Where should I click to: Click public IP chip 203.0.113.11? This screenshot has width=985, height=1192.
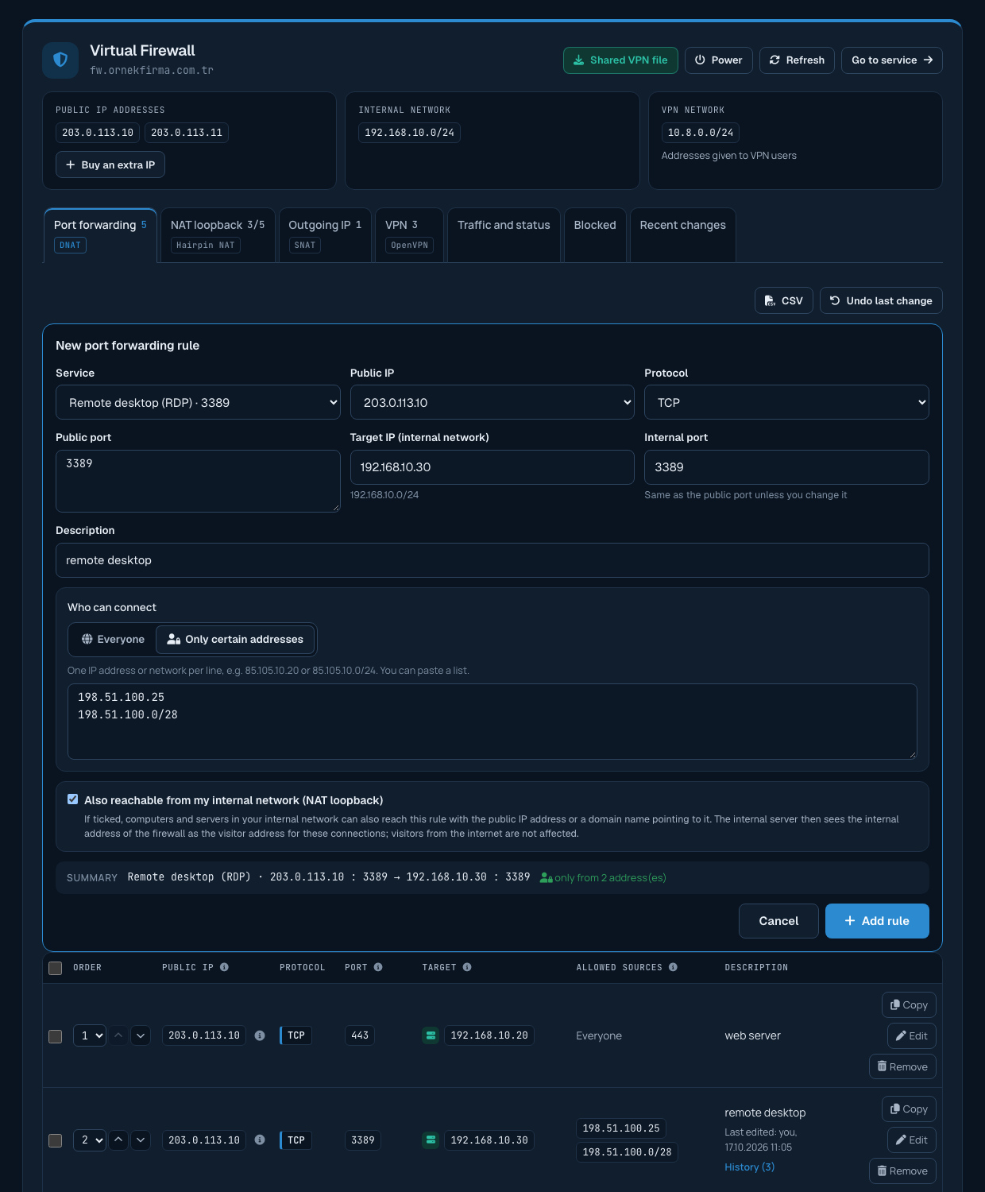[187, 133]
